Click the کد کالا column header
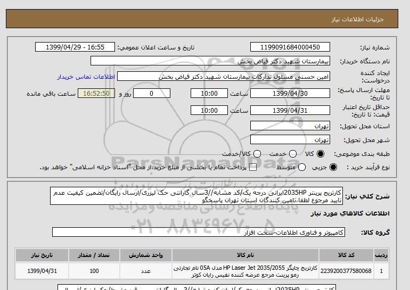 pyautogui.click(x=346, y=255)
